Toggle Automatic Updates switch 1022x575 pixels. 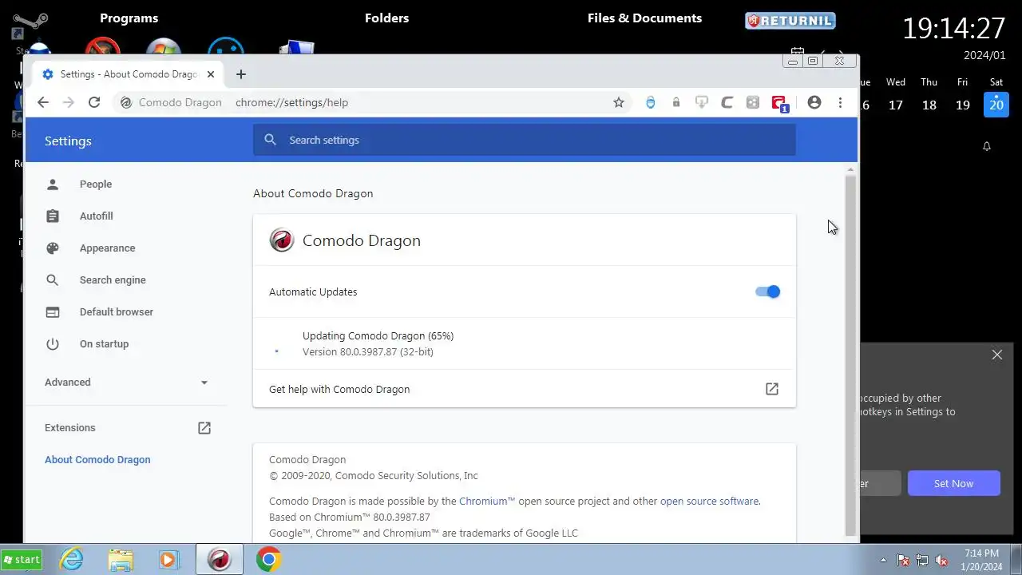[x=767, y=291]
